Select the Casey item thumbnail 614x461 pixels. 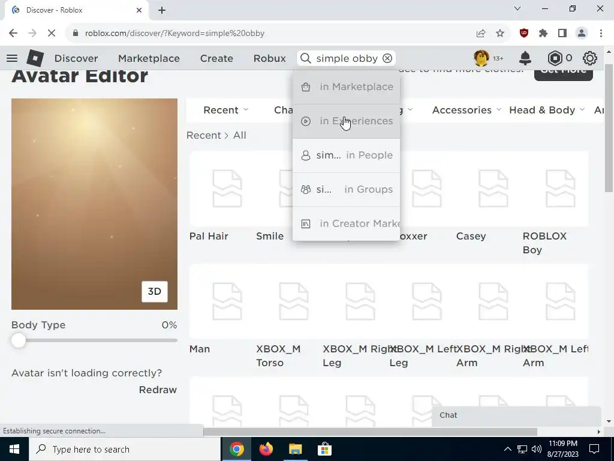[x=493, y=188]
